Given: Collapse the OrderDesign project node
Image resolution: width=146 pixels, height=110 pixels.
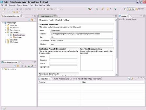Looking at the screenshot, I should point(3,23).
